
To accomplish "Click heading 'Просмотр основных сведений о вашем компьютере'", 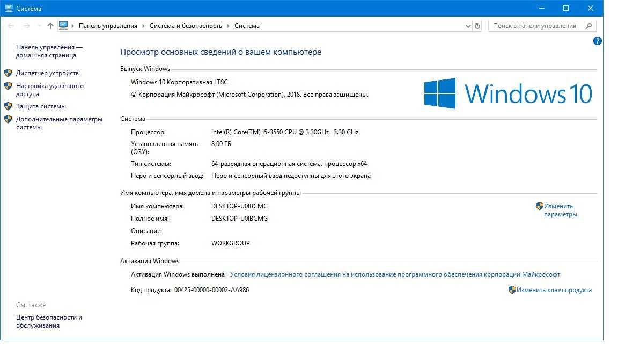I will coord(220,52).
